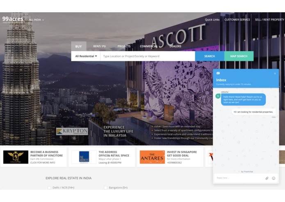Click the Krypton Consultants logo banner
This screenshot has width=285, height=202.
(72, 131)
